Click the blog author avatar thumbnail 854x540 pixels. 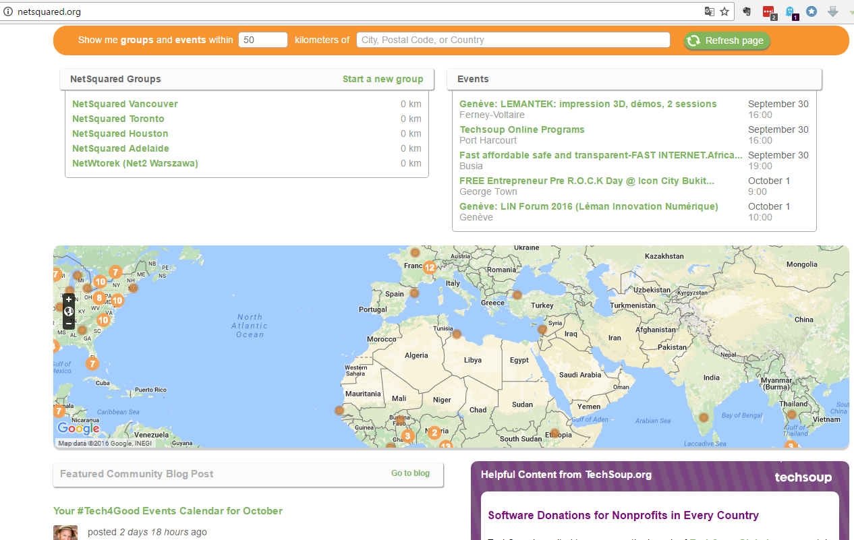coord(65,533)
